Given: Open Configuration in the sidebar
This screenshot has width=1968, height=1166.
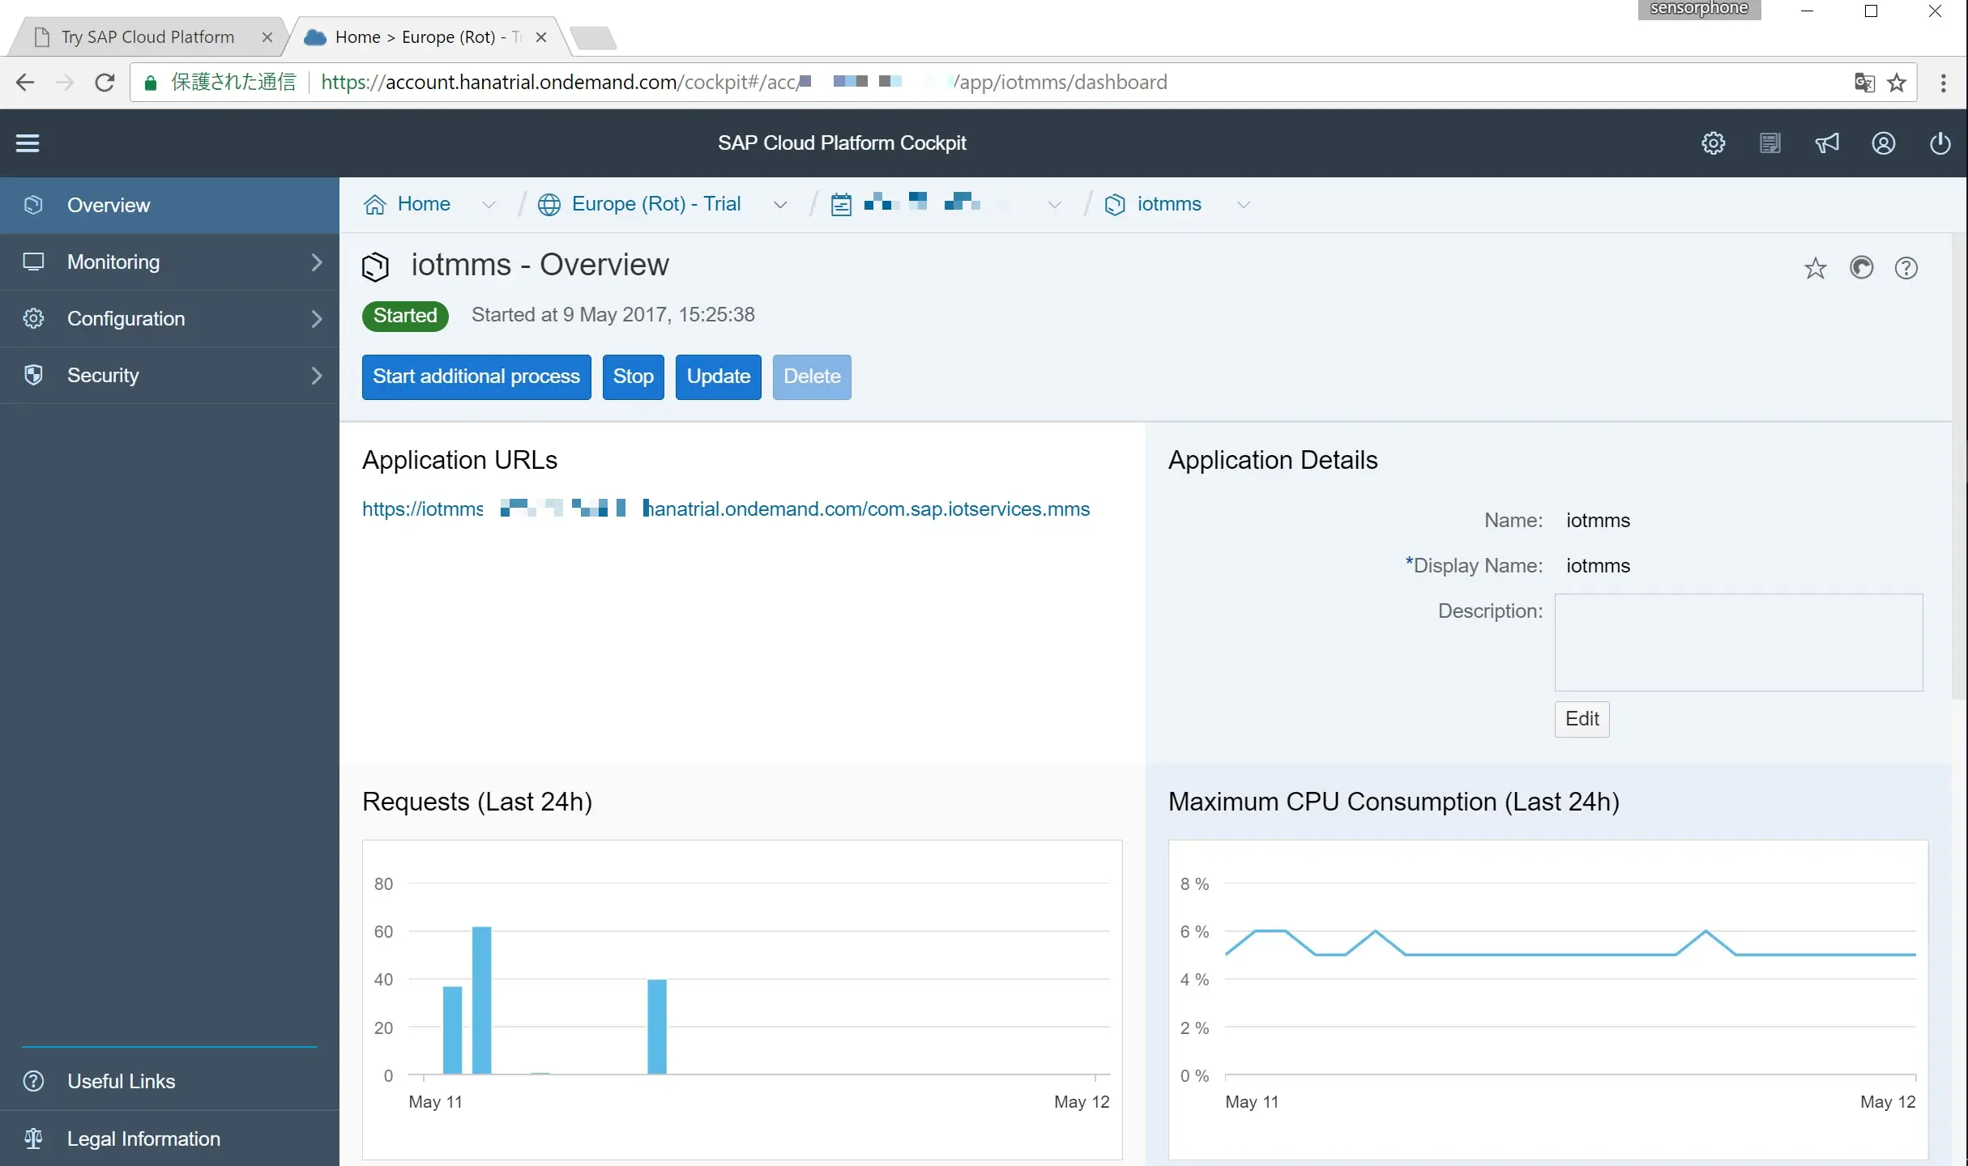Looking at the screenshot, I should (x=169, y=319).
